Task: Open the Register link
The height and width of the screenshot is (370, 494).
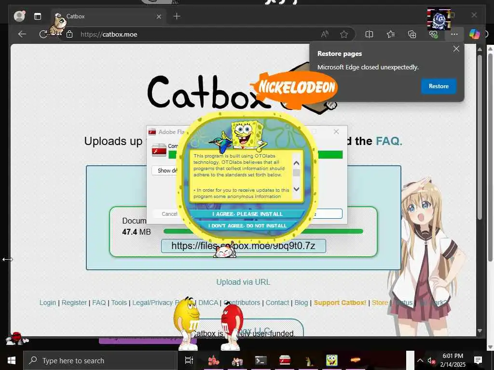Action: 74,303
